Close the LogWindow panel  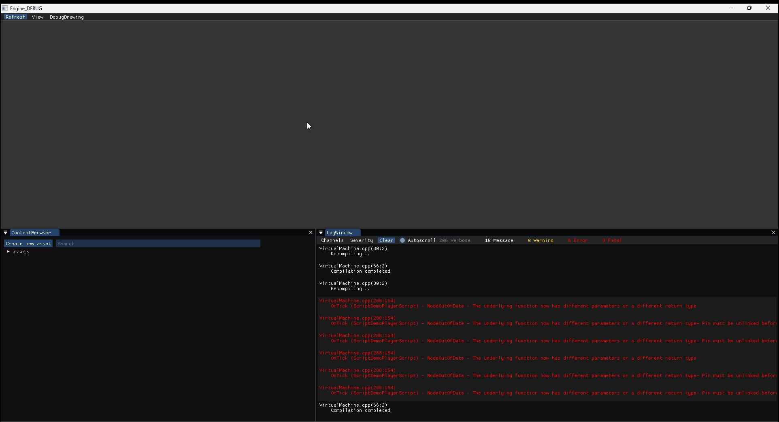(773, 233)
